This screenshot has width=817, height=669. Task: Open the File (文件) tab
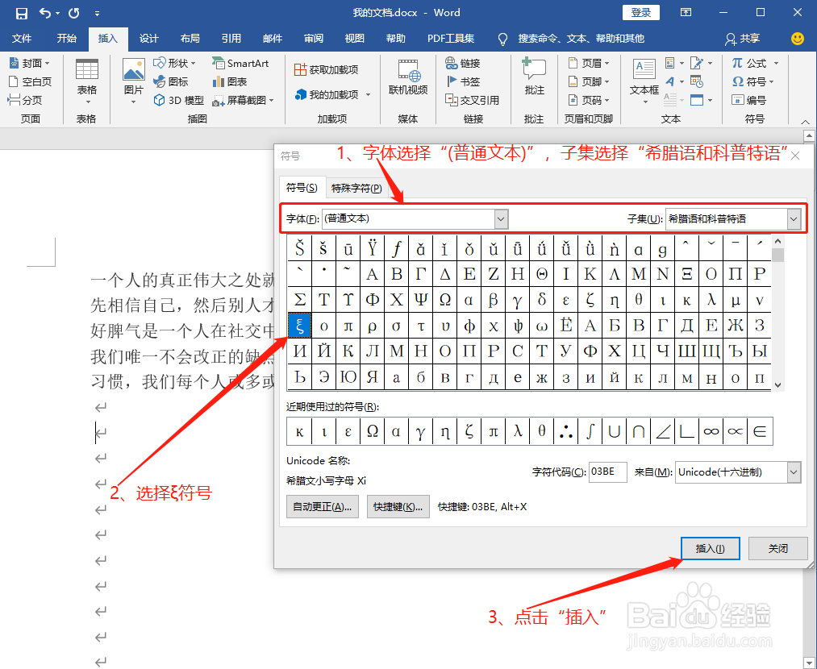(x=22, y=39)
